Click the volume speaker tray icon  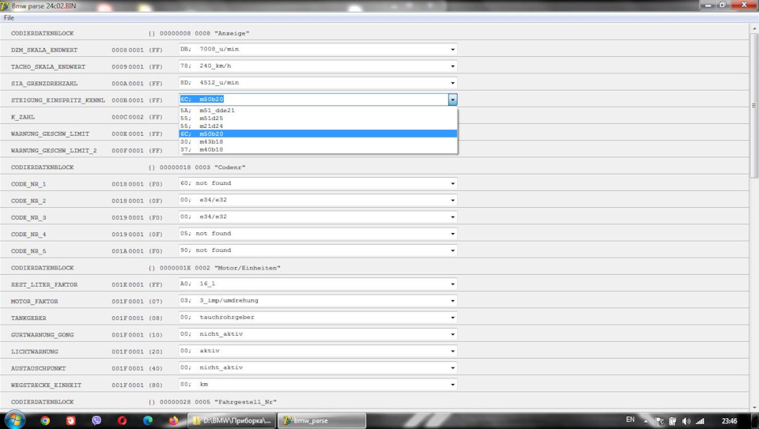coord(686,421)
